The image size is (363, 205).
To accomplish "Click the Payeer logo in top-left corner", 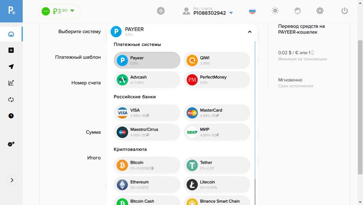I will 11,11.
